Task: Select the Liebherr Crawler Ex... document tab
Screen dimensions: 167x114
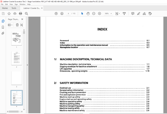Action: point(32,8)
